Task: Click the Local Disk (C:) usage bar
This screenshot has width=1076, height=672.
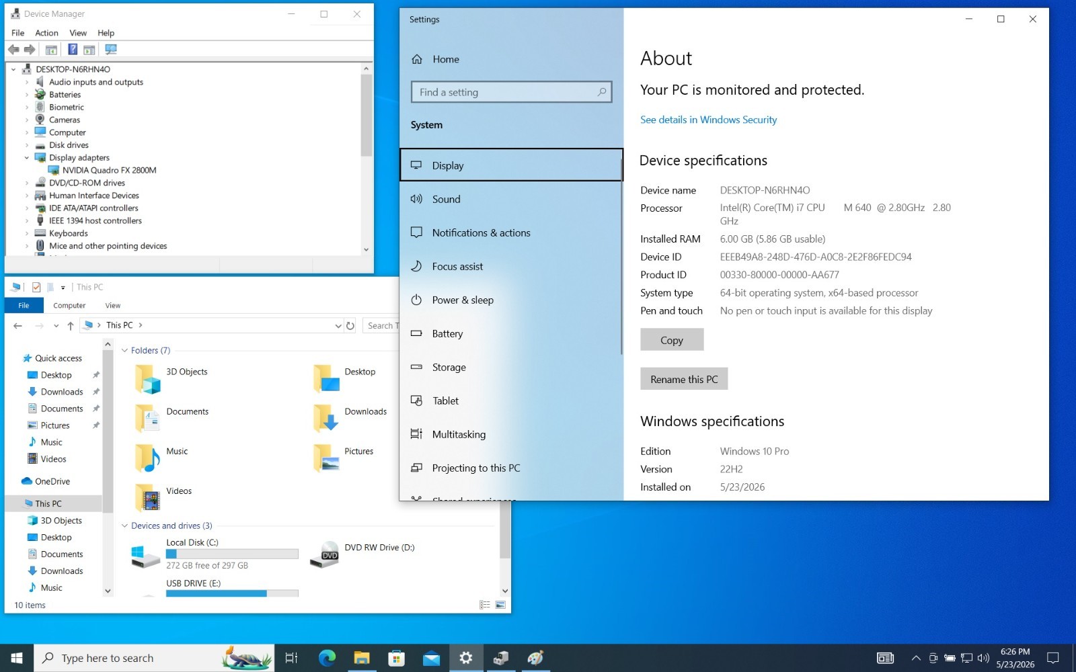Action: pyautogui.click(x=232, y=554)
